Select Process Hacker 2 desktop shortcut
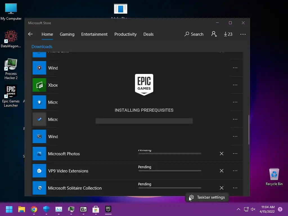The height and width of the screenshot is (216, 288). (x=11, y=69)
